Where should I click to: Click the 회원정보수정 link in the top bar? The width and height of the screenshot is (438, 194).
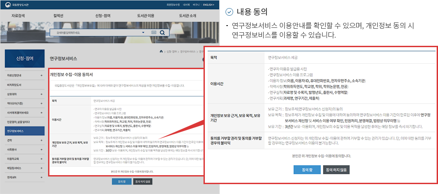167,4
